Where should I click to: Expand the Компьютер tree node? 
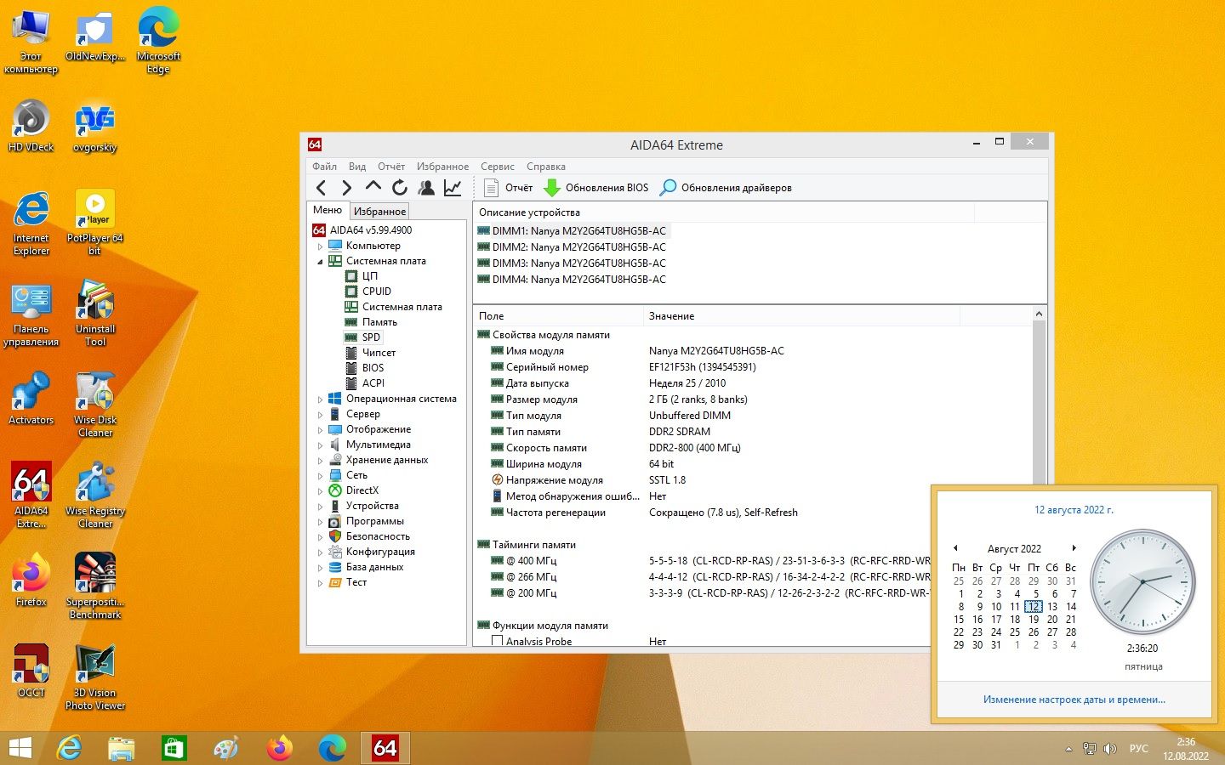(321, 246)
